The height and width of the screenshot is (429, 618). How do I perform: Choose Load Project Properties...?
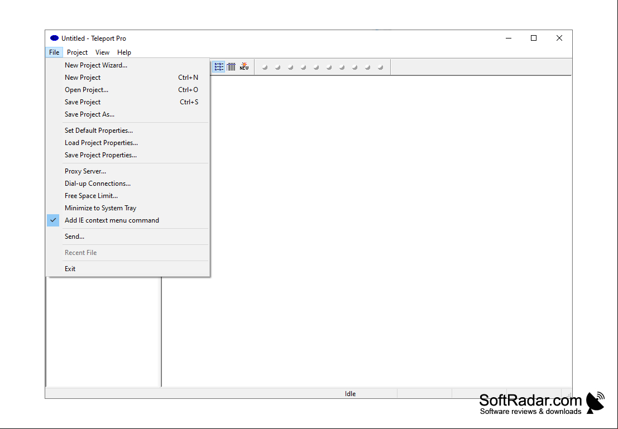[x=128, y=143]
